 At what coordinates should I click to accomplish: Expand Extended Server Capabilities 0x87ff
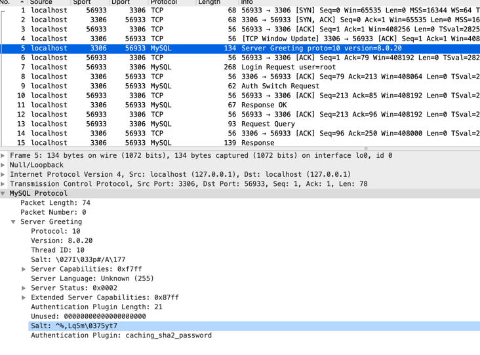click(24, 297)
